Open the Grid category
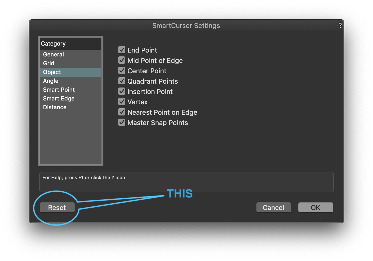373x261 pixels. (49, 63)
